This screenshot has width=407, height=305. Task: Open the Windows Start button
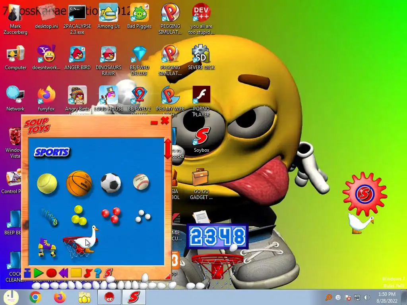click(x=11, y=297)
